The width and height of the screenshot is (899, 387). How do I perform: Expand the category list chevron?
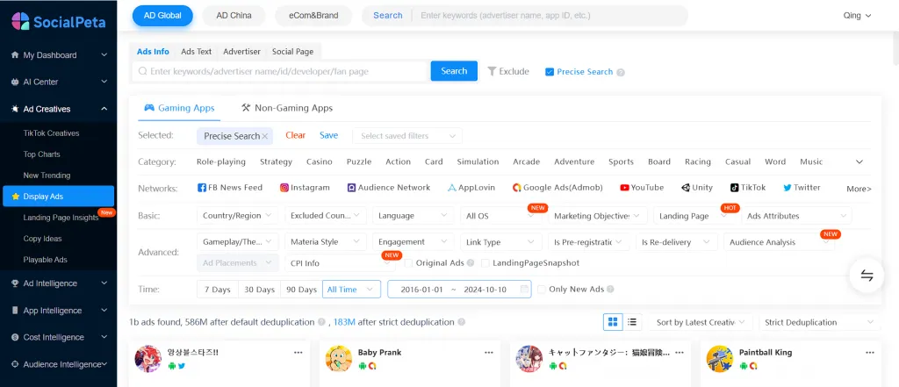(x=859, y=162)
